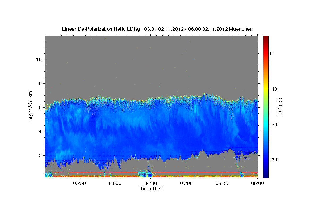Click the 05:00 time tick label

tap(186, 183)
